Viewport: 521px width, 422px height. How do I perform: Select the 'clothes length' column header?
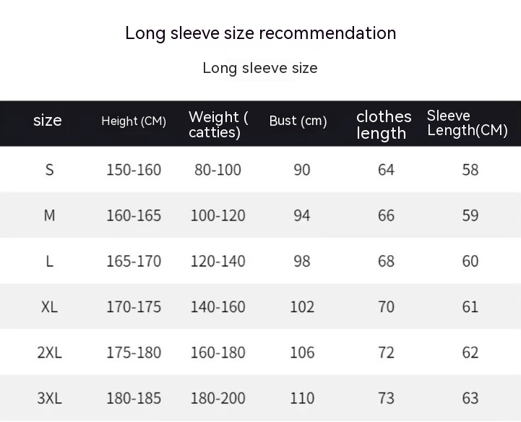point(384,124)
